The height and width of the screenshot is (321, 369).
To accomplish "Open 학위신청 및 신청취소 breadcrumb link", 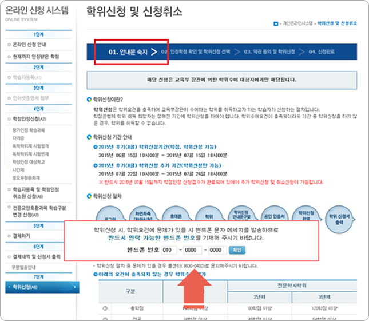I will tap(337, 23).
